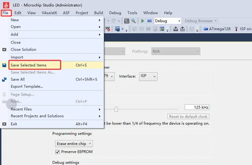Choose Close in the File menu
The width and height of the screenshot is (252, 165).
(x=52, y=43)
